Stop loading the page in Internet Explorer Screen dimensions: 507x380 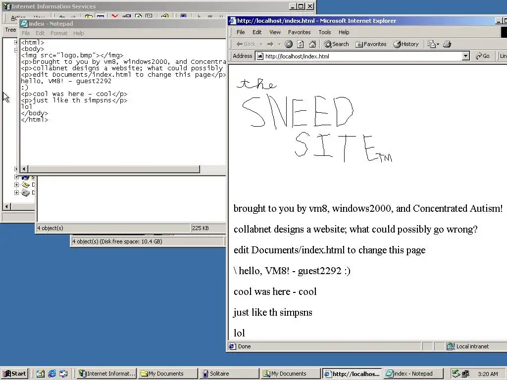point(289,44)
